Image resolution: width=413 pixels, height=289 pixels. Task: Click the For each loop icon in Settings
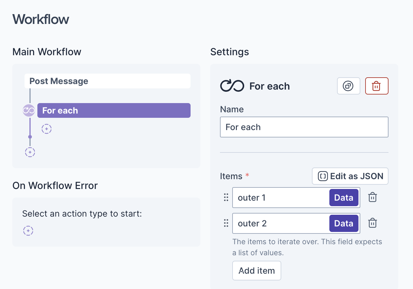point(232,86)
